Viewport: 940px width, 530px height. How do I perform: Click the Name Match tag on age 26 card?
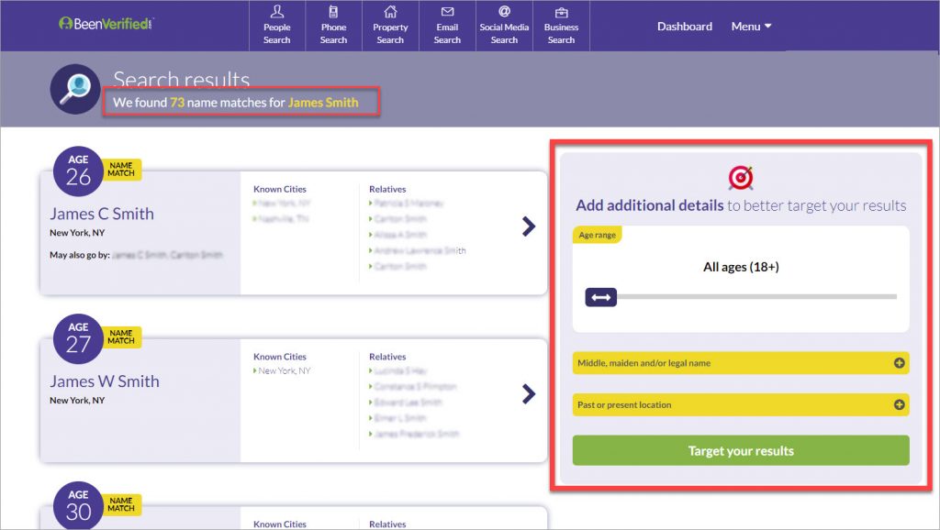coord(122,170)
